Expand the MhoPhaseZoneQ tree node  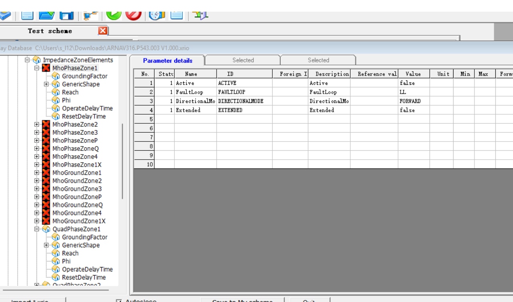(37, 148)
